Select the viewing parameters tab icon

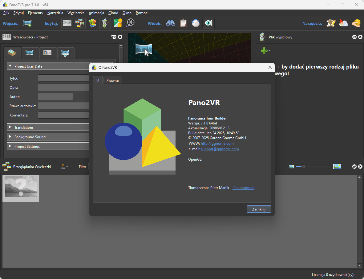[x=65, y=53]
